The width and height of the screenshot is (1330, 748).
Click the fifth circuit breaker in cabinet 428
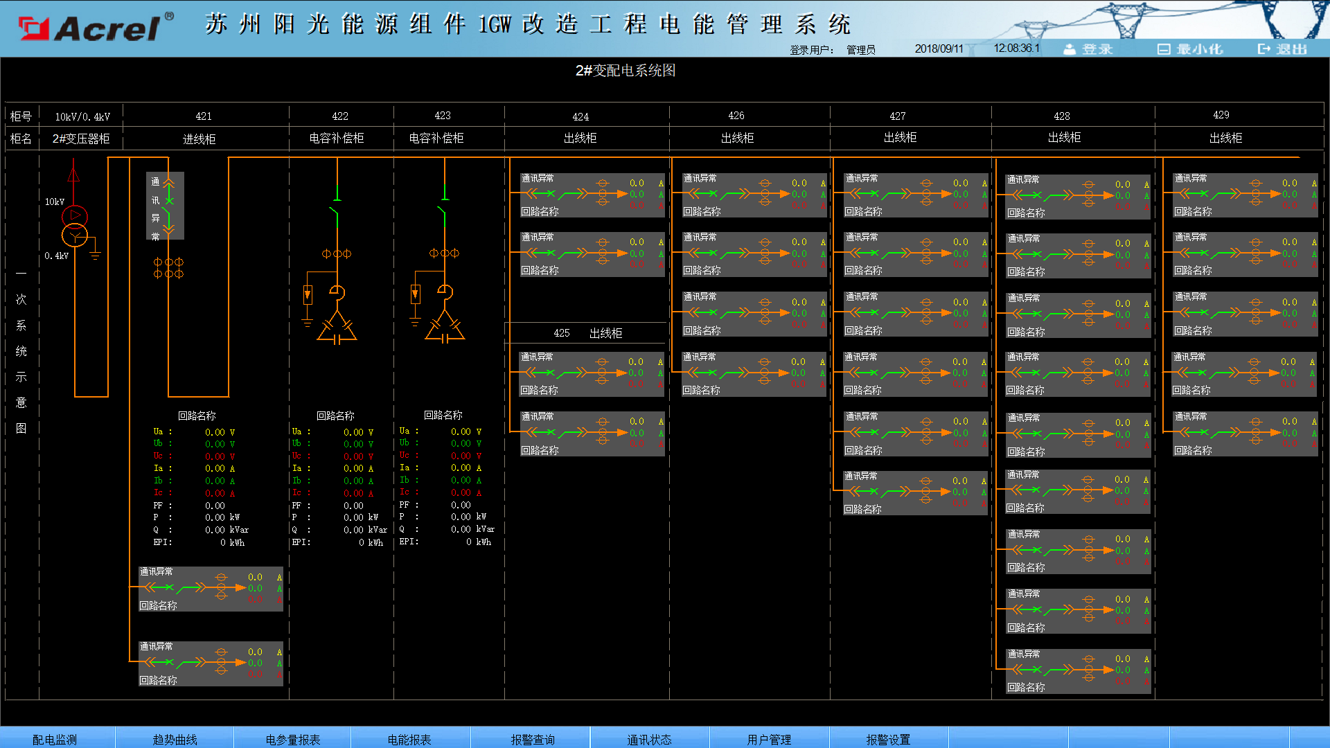point(1079,434)
